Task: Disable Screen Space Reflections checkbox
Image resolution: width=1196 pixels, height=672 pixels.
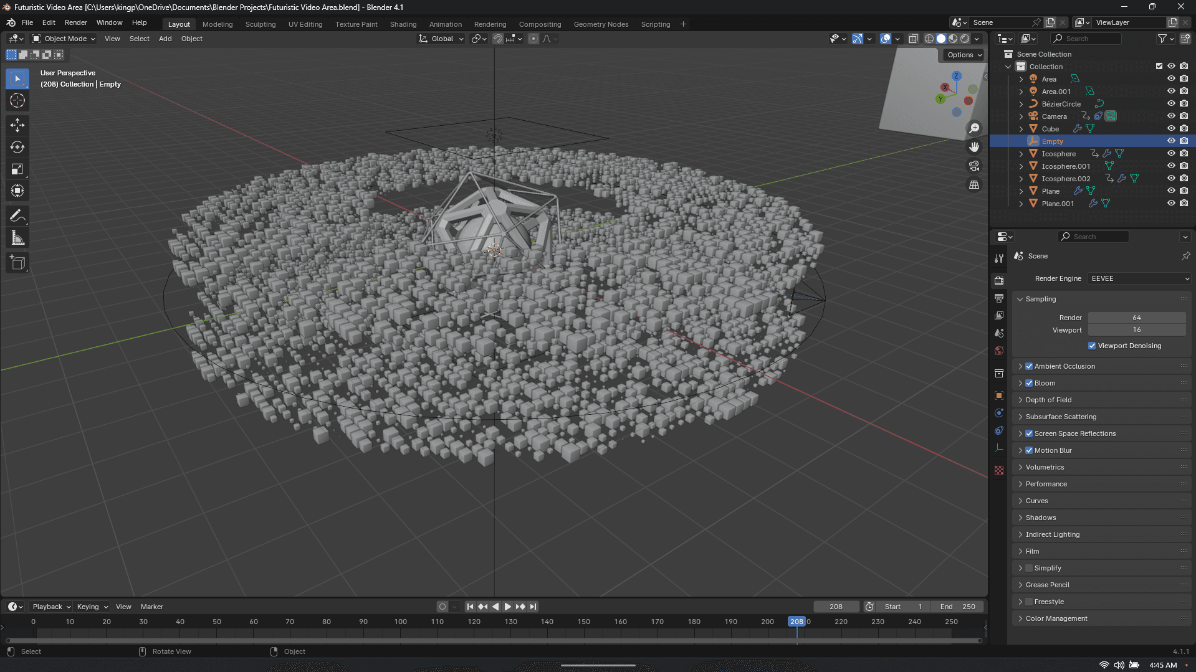Action: [1029, 434]
